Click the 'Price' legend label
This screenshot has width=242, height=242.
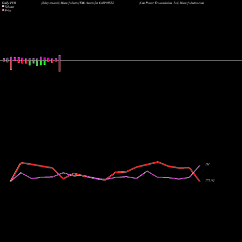[x=8, y=11]
